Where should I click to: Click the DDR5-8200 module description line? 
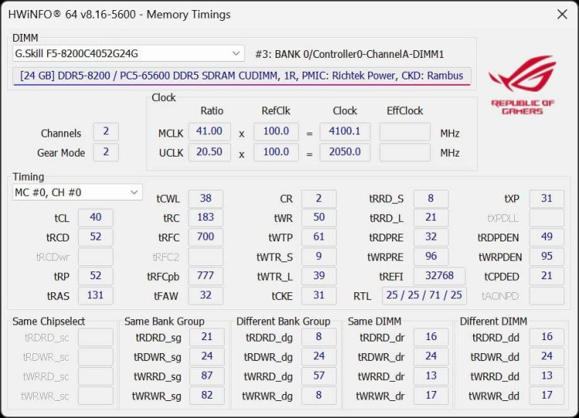[242, 76]
